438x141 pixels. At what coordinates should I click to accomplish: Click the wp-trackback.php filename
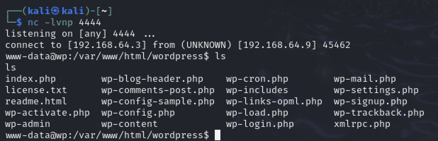coord(379,113)
